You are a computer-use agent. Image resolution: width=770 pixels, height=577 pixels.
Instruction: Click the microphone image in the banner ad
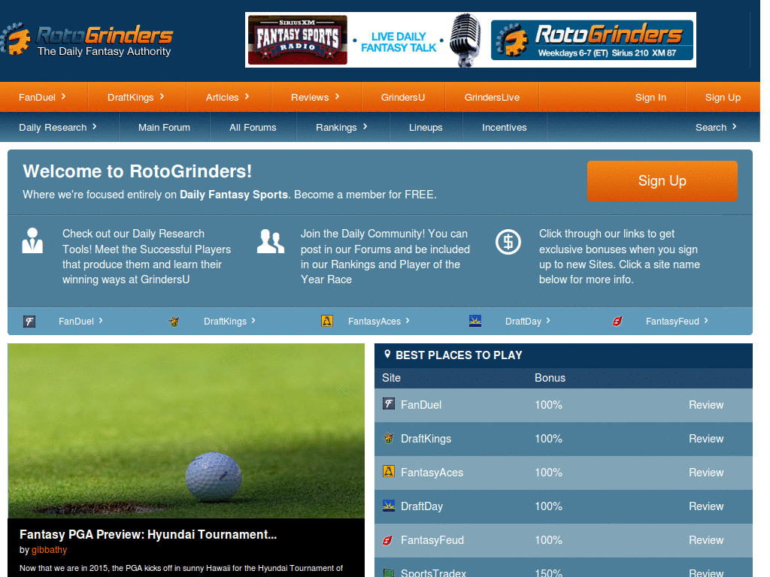[465, 41]
